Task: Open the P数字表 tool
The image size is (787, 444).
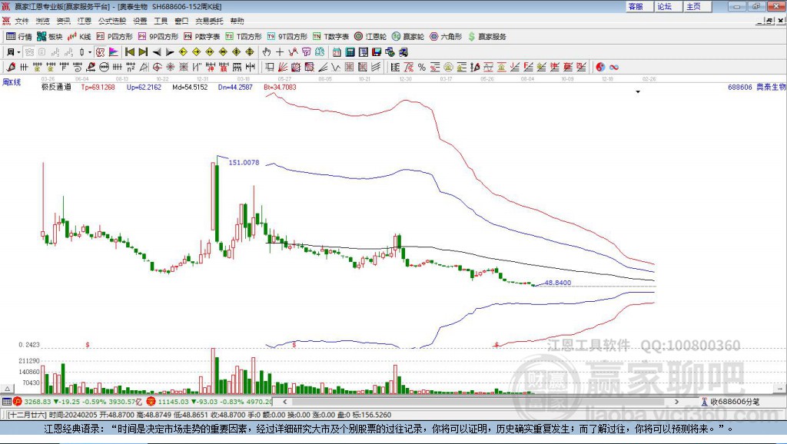Action: 202,37
